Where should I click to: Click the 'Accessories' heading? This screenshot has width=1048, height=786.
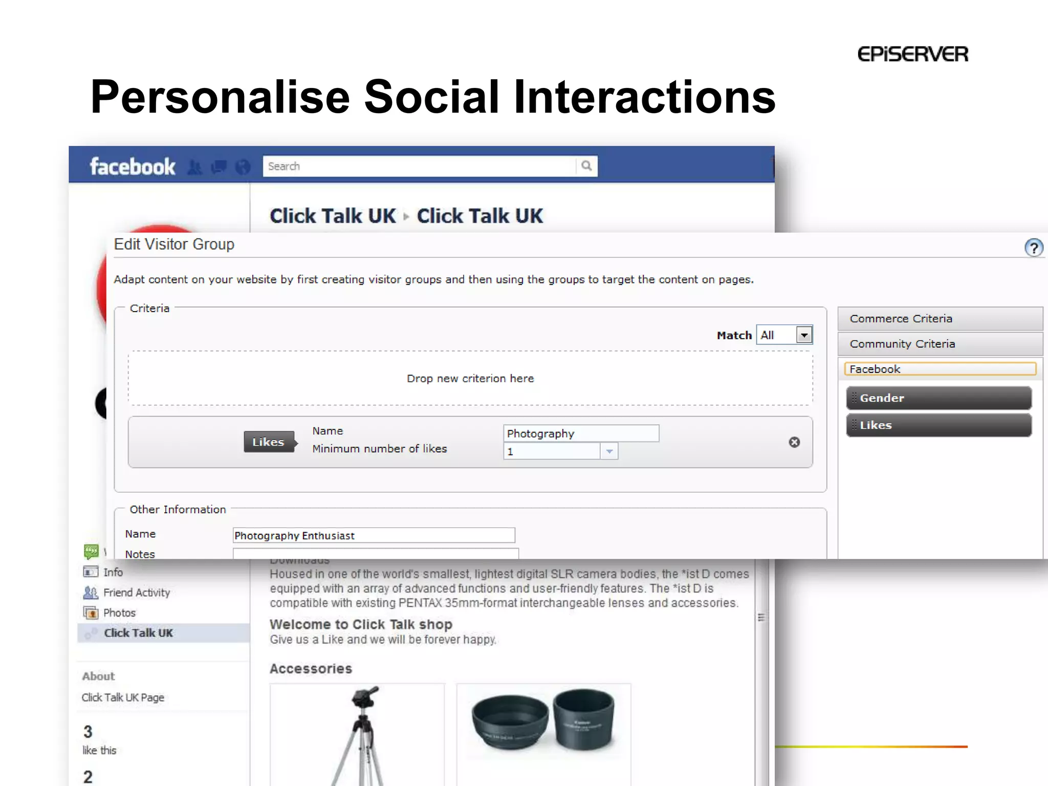point(311,669)
